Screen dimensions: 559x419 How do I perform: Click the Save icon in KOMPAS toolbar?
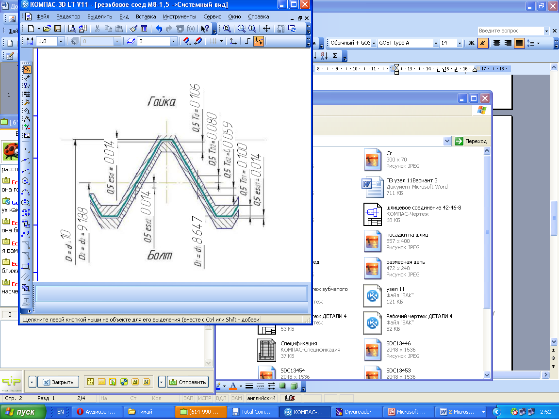click(x=57, y=29)
